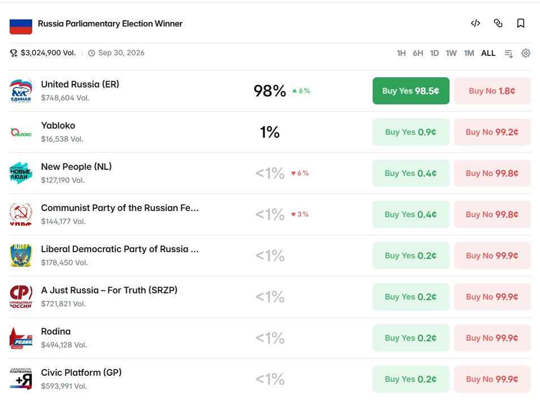Select the 1H time range
This screenshot has height=409, width=540.
[x=401, y=53]
